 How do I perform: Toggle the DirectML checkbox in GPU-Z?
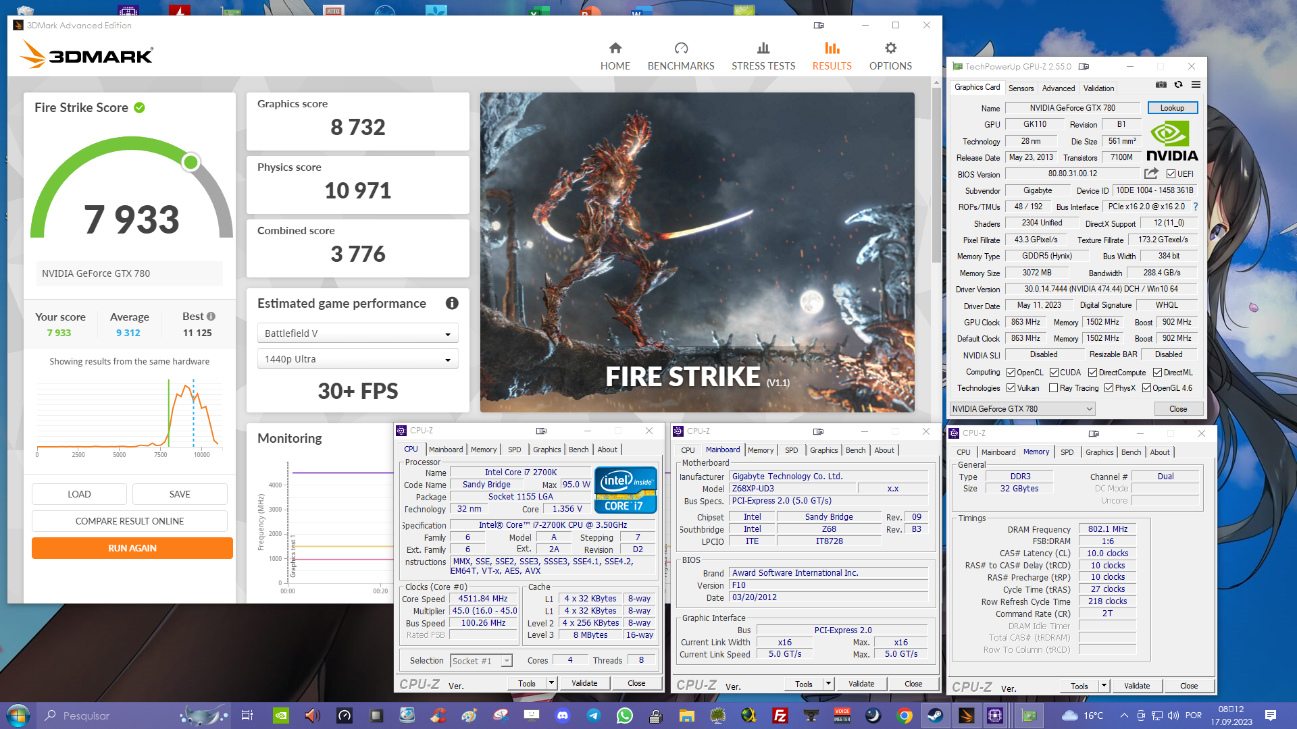coord(1157,372)
